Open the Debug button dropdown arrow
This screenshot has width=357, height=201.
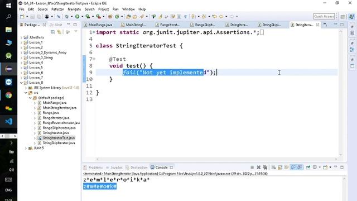(71, 16)
